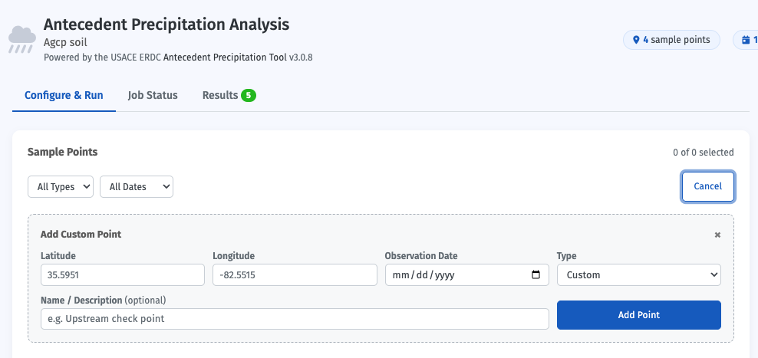Click the Add Point button
The height and width of the screenshot is (358, 758).
(638, 315)
